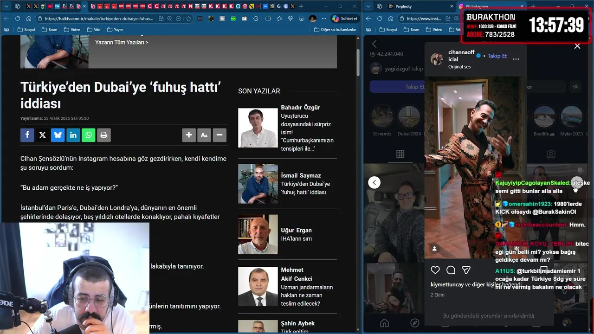Click the halktv page vertical scrollbar
Image resolution: width=594 pixels, height=334 pixels.
coord(358,62)
